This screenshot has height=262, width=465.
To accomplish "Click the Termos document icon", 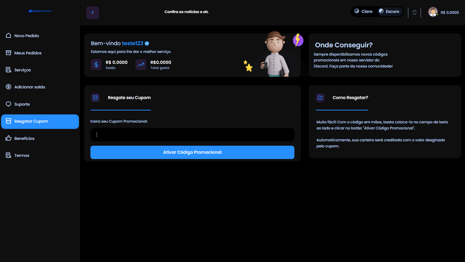I will tap(8, 156).
